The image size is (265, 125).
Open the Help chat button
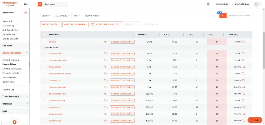pos(255,120)
